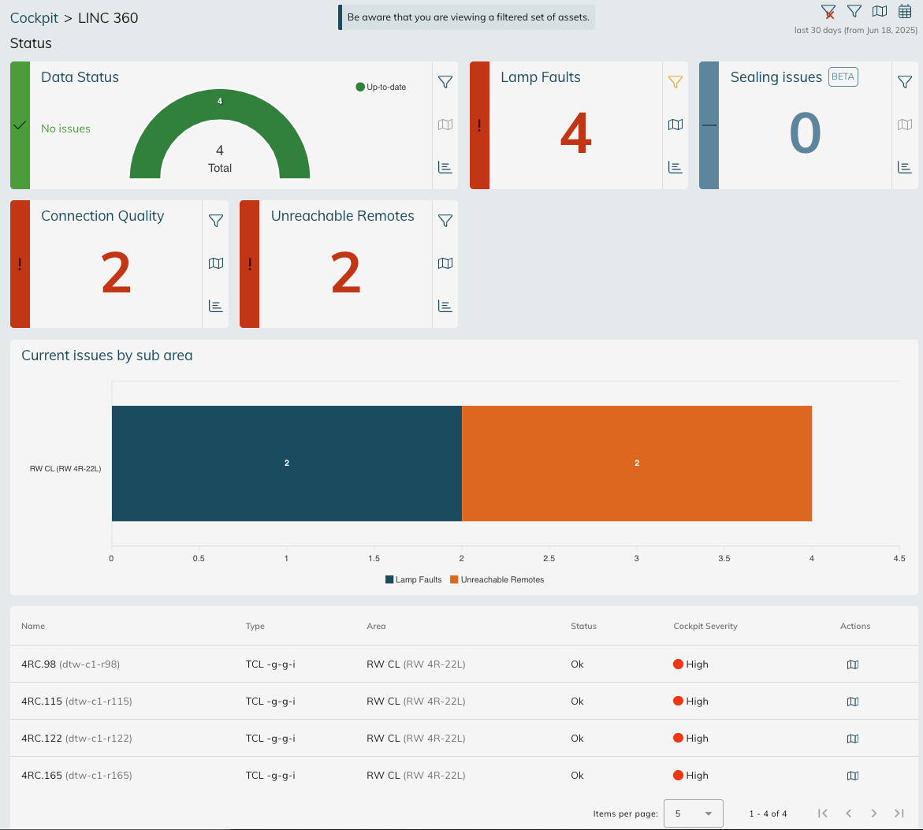Open the chart icon on Data Status card
Image resolution: width=923 pixels, height=830 pixels.
(x=445, y=167)
